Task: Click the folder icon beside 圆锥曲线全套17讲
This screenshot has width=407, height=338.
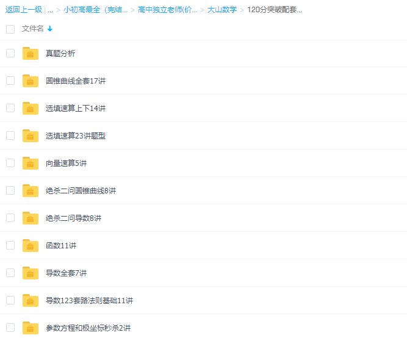Action: [31, 81]
